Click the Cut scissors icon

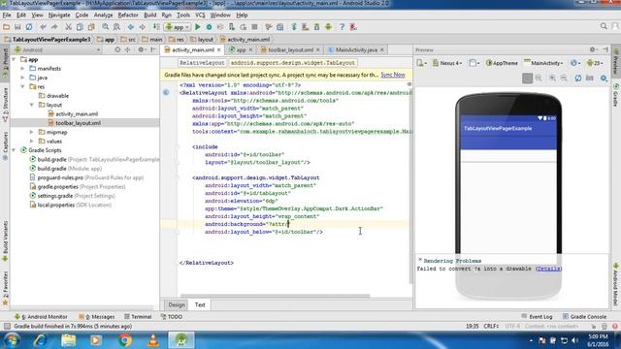(68, 27)
